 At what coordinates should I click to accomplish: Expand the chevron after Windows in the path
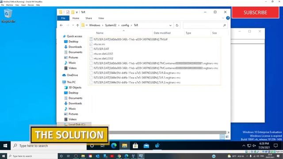(x=103, y=26)
